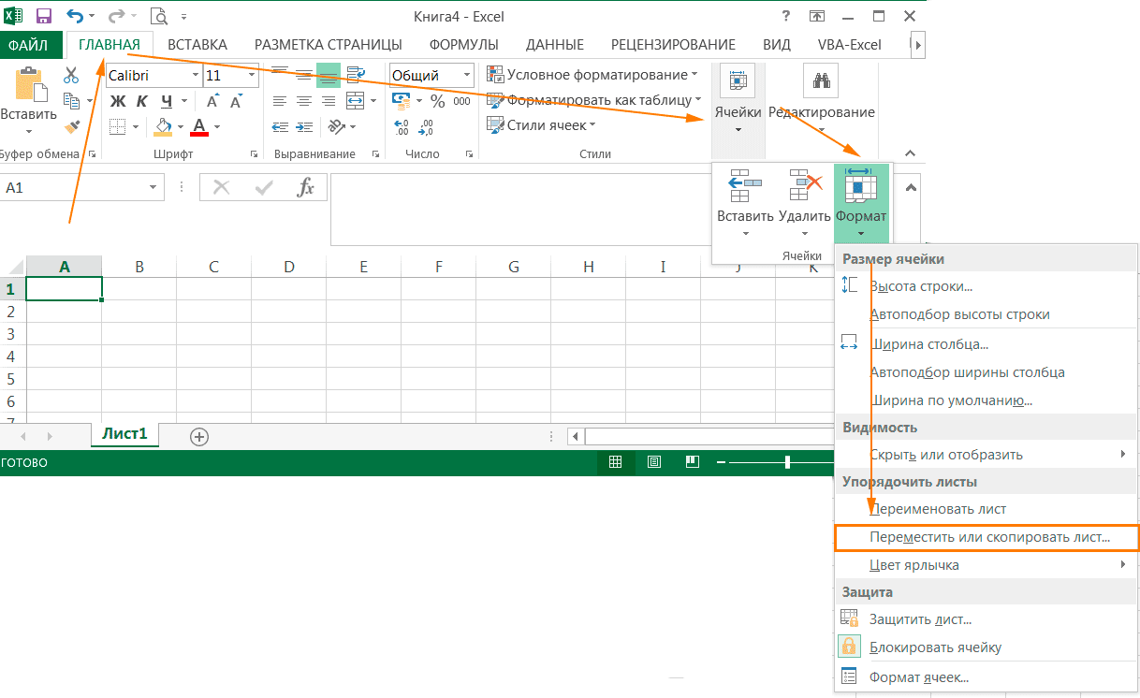Click the insert function fx icon

tap(306, 188)
